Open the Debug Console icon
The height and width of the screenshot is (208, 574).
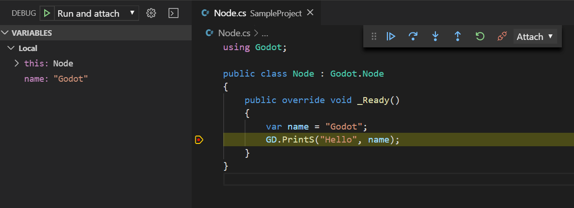pyautogui.click(x=173, y=13)
